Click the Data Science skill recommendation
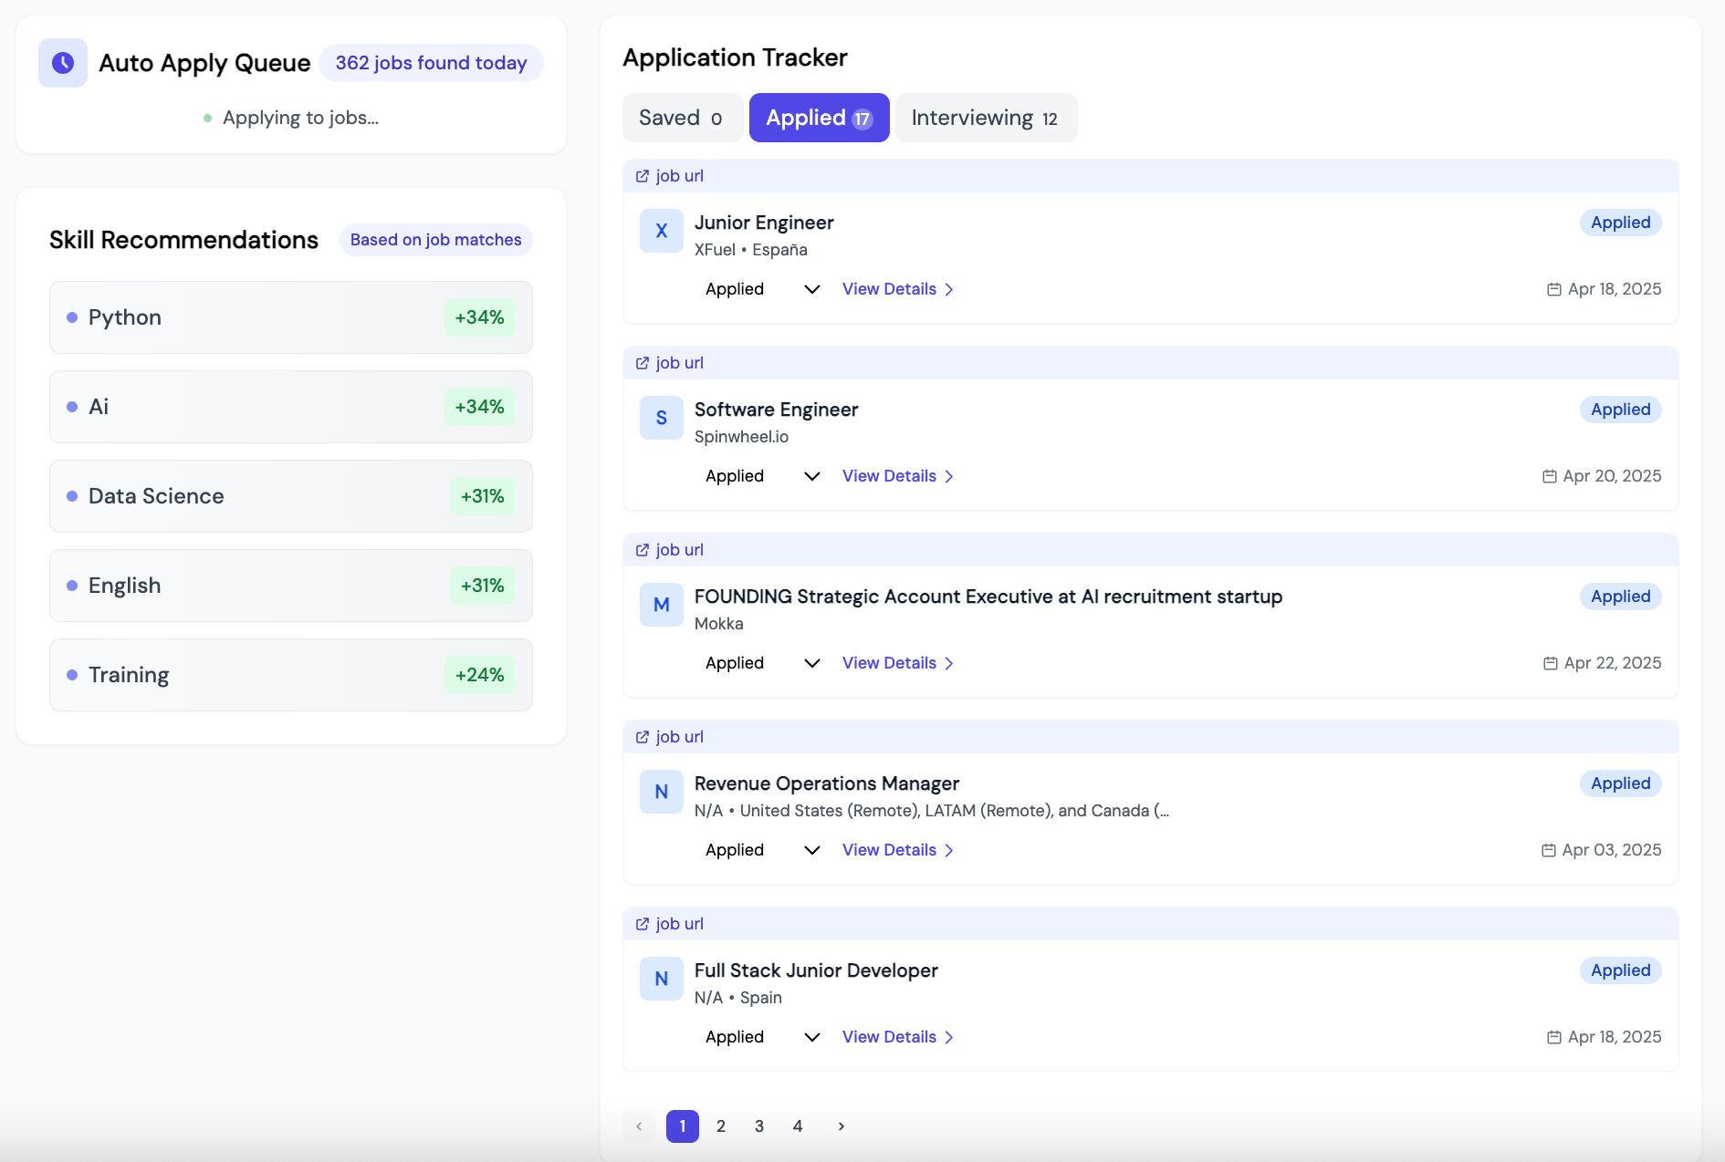This screenshot has height=1162, width=1725. pyautogui.click(x=290, y=496)
